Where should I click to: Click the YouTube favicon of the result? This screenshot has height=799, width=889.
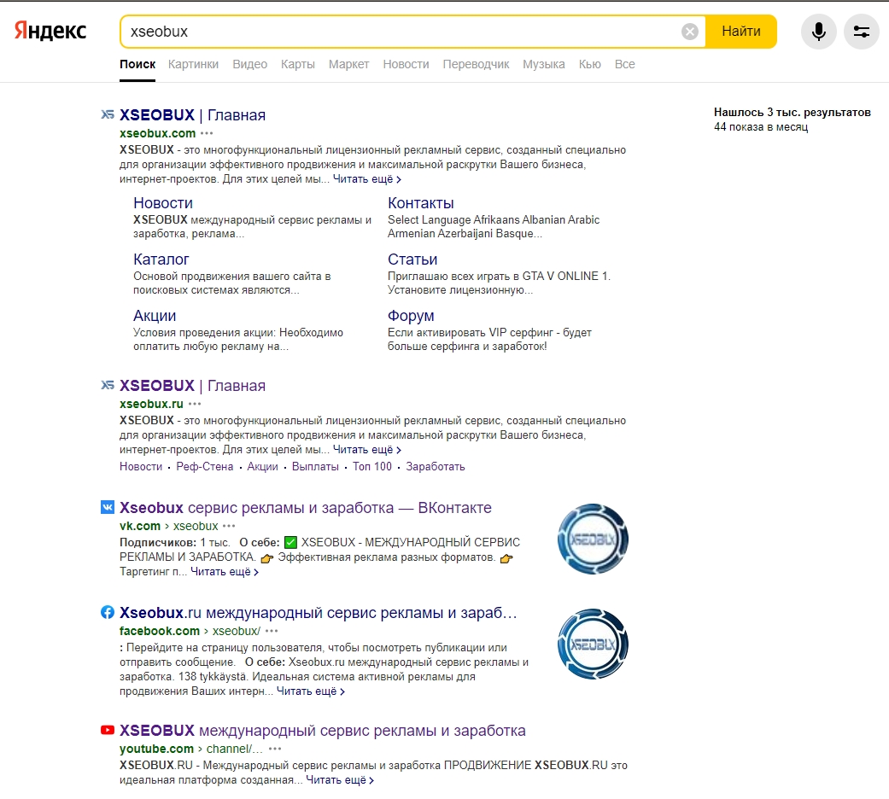coord(107,730)
